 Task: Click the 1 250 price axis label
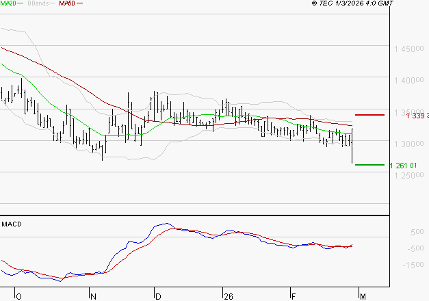(x=408, y=175)
